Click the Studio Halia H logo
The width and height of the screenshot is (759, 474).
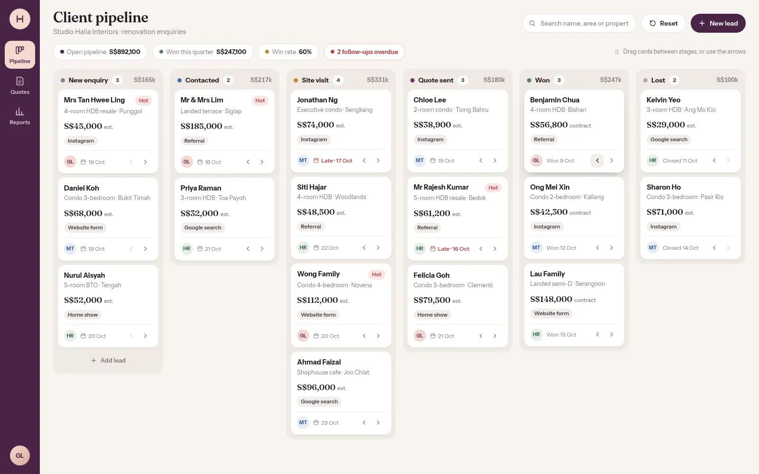pyautogui.click(x=20, y=19)
